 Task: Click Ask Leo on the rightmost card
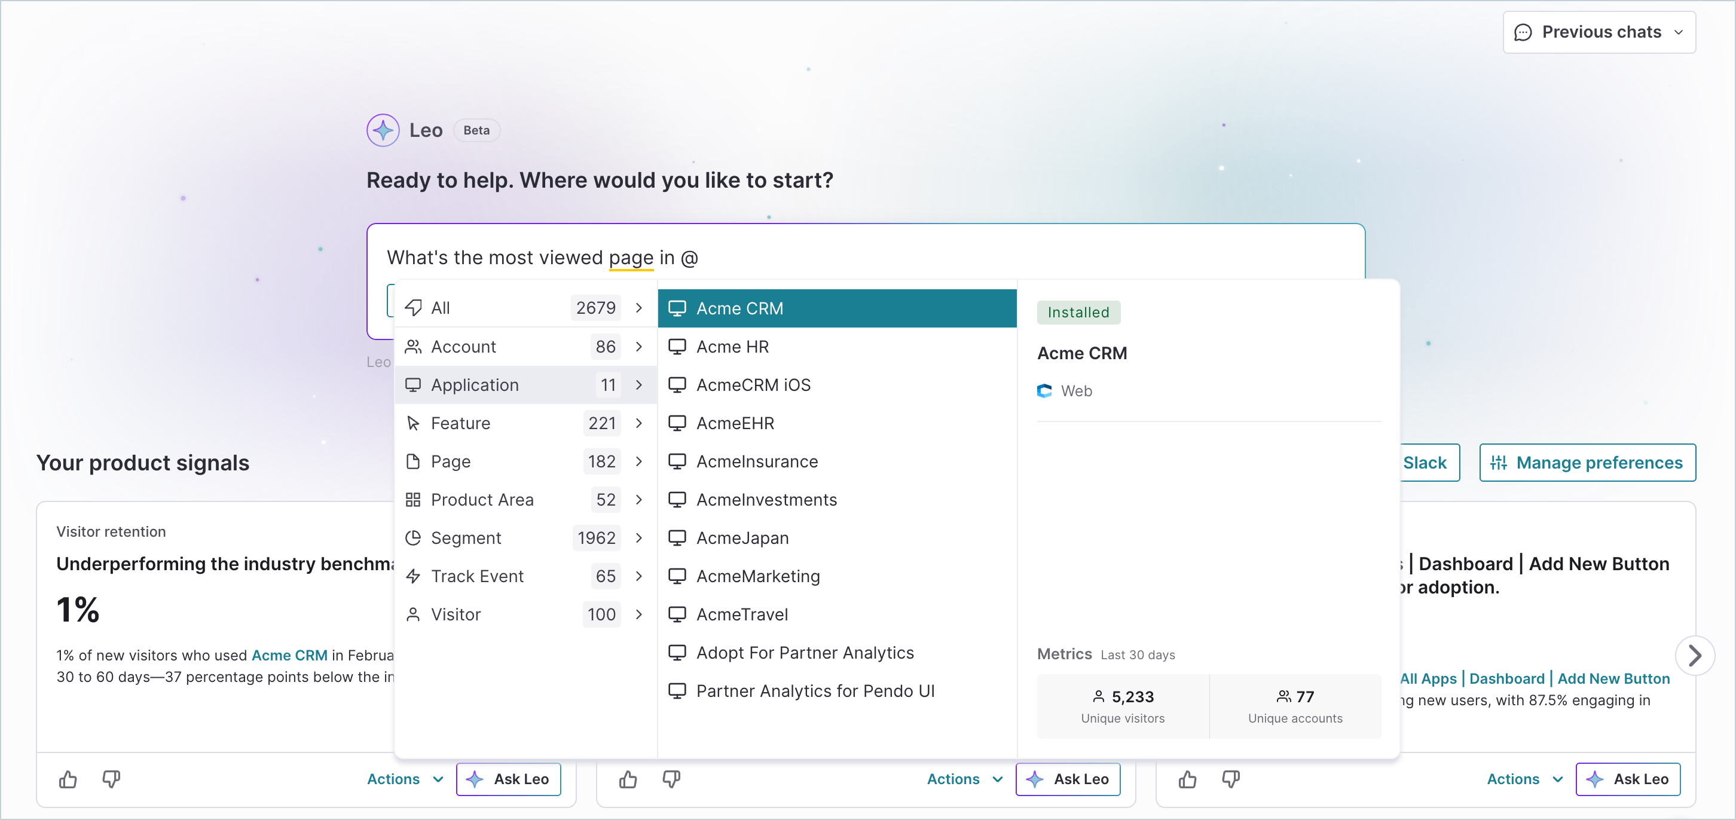click(1627, 779)
